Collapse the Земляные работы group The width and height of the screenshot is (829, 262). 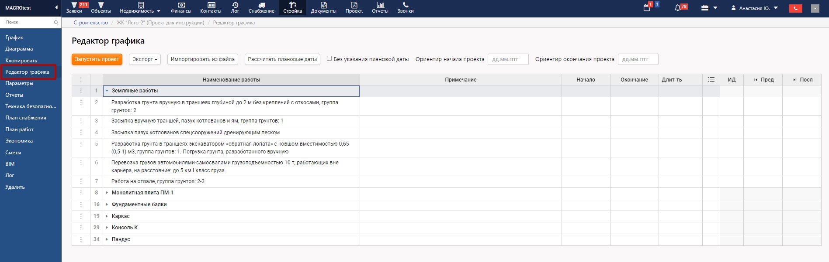107,91
